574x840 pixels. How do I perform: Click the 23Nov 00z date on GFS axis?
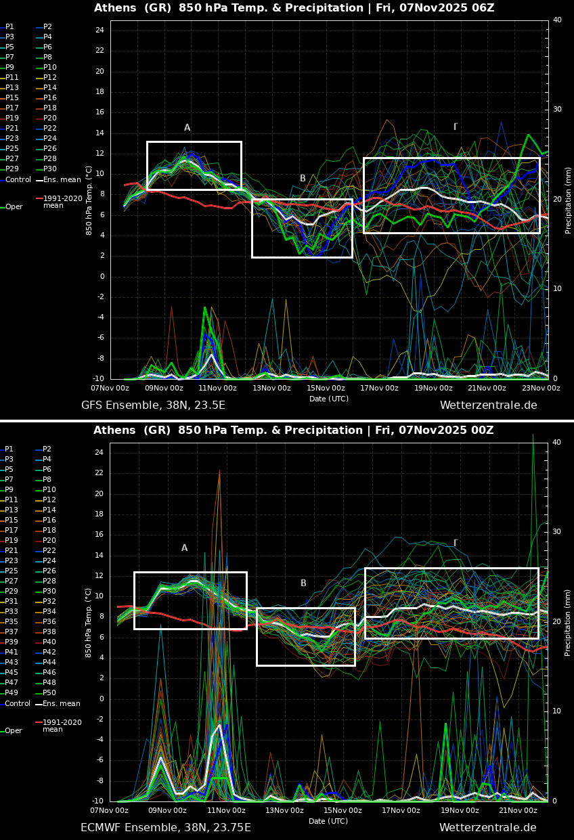click(541, 389)
